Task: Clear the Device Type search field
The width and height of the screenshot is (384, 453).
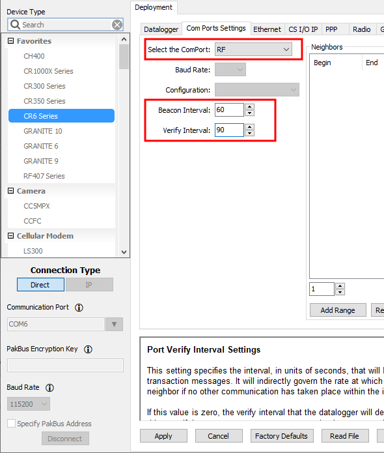Action: click(x=117, y=25)
